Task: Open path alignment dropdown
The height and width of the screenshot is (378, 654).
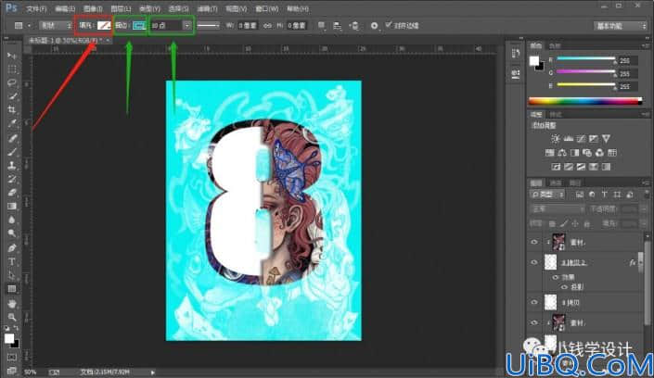Action: [x=338, y=26]
